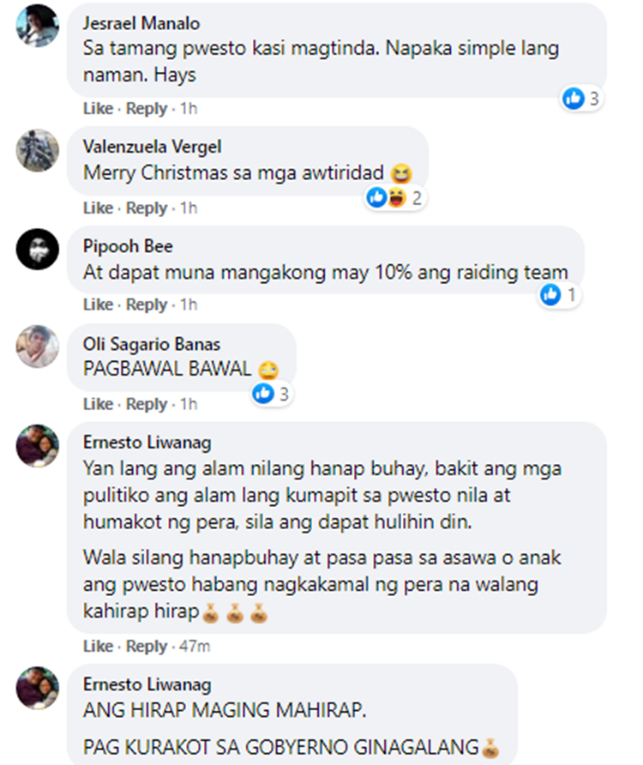The height and width of the screenshot is (765, 643).
Task: Click the thumbs-up icon on Pipooh Bee's comment
Action: 550,295
